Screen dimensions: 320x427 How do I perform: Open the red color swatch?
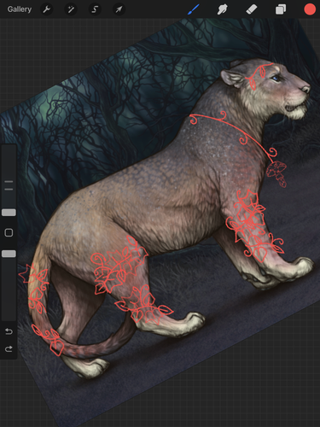[x=310, y=9]
